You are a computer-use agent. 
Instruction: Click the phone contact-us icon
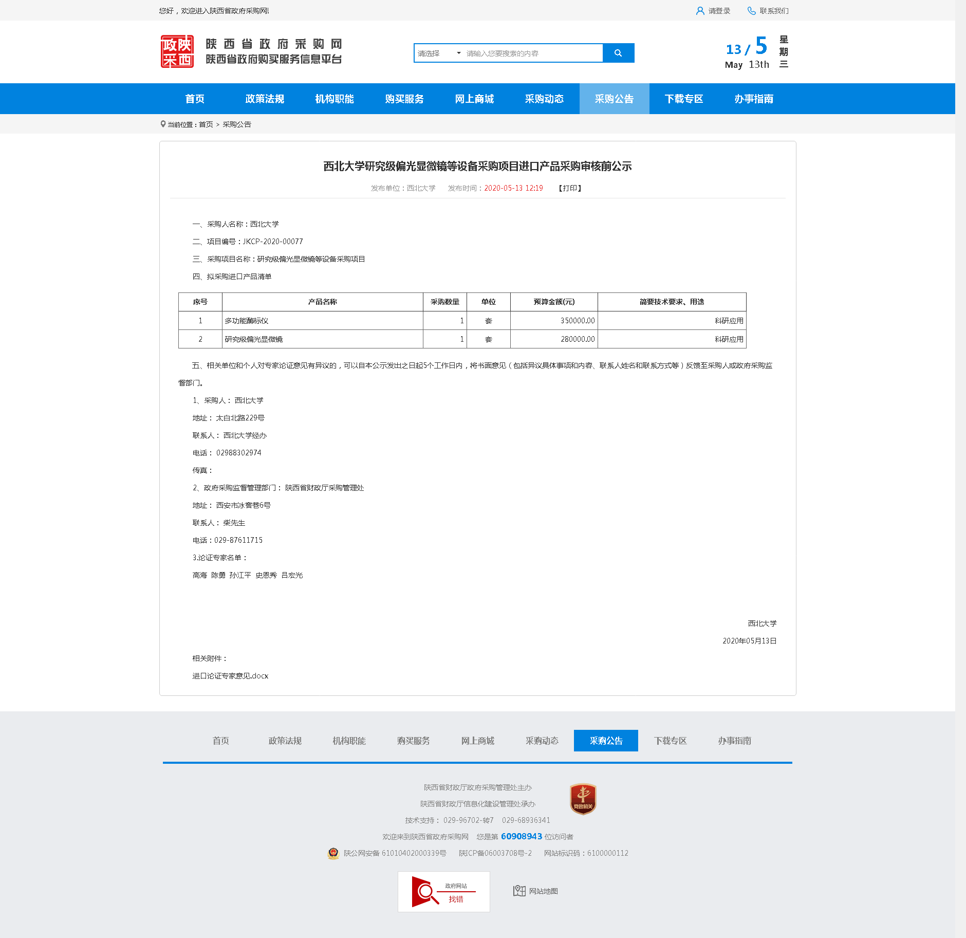tap(751, 11)
